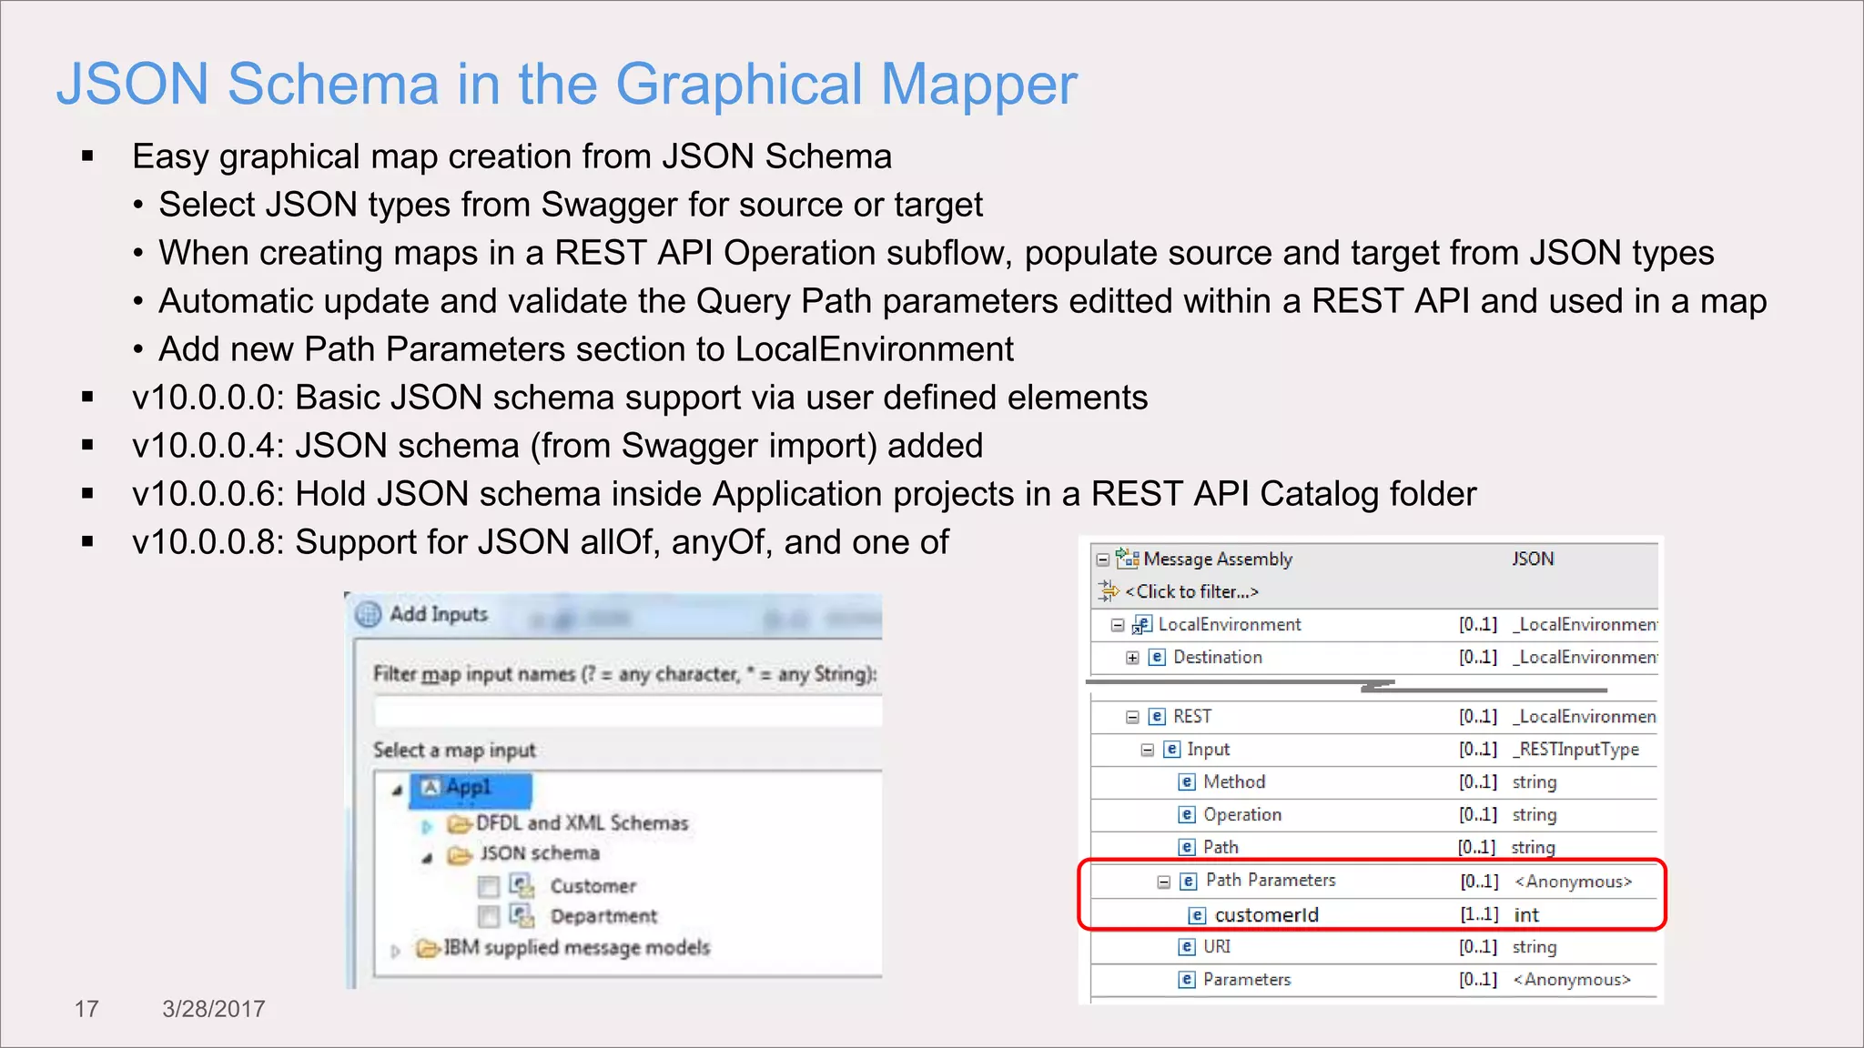This screenshot has height=1048, width=1864.
Task: Collapse the JSON schema folder
Action: pos(426,858)
